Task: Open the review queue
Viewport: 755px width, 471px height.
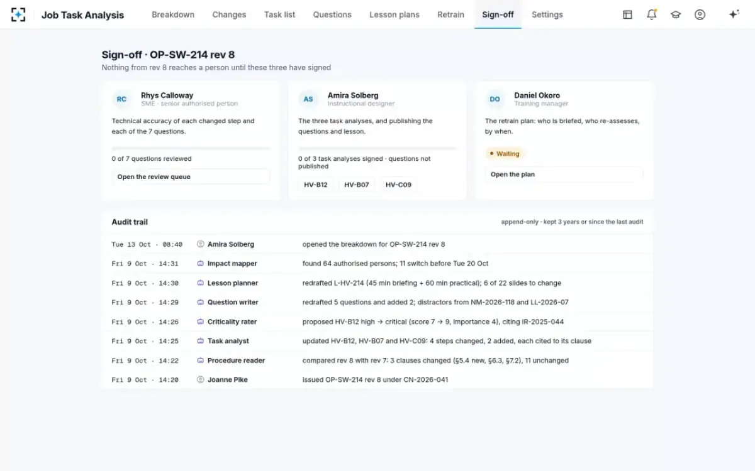Action: tap(191, 176)
